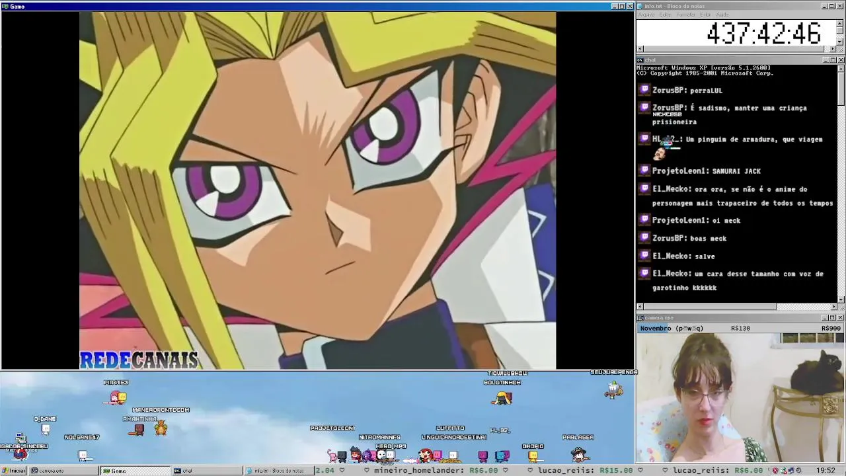Image resolution: width=846 pixels, height=476 pixels.
Task: Select info.txt Bloco de notas taskbar button
Action: (278, 471)
